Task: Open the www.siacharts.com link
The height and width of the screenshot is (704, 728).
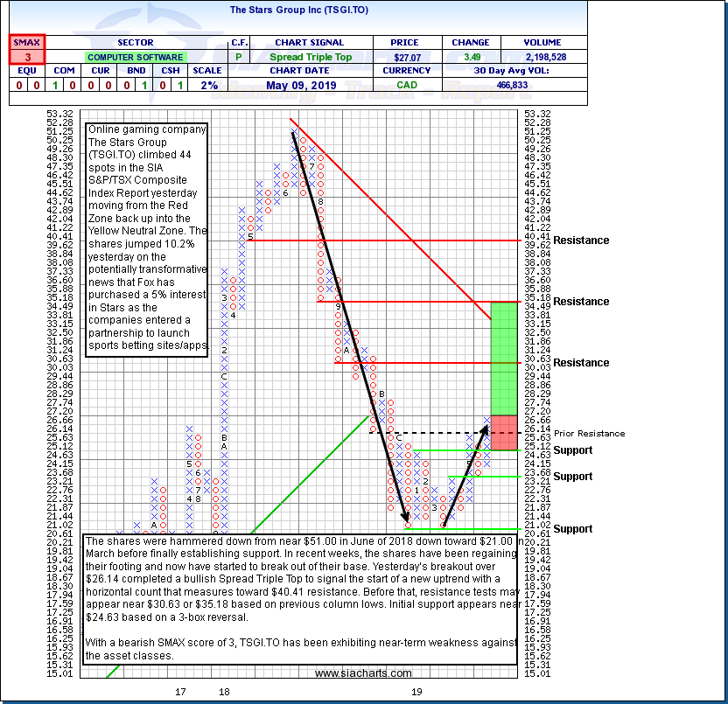Action: (362, 673)
